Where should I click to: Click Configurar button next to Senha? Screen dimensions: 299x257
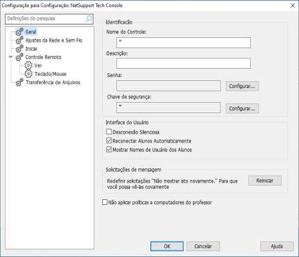coord(242,86)
